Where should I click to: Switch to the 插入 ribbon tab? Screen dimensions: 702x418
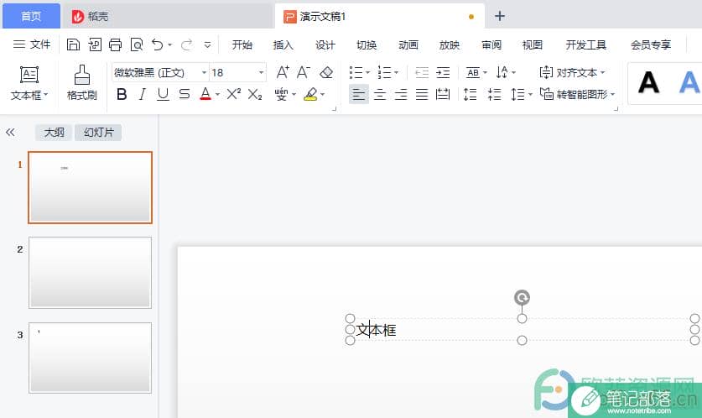[x=283, y=44]
